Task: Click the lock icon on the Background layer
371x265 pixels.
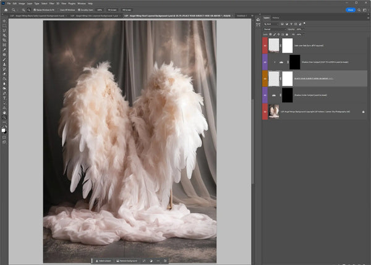Action: click(x=365, y=111)
